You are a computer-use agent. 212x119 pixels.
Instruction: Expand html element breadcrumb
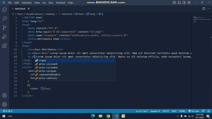79,14
